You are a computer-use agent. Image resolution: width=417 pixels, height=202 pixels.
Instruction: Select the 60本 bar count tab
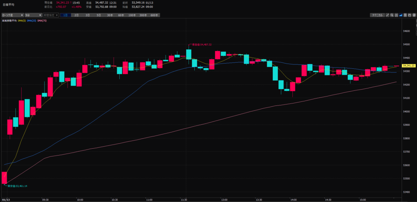click(x=121, y=15)
